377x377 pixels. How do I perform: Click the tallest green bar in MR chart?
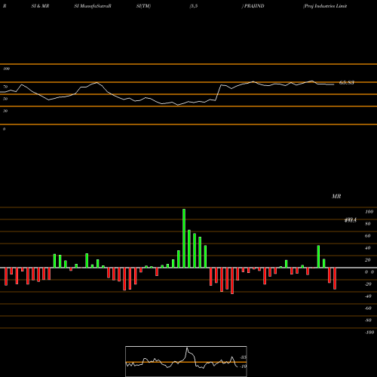pyautogui.click(x=184, y=238)
